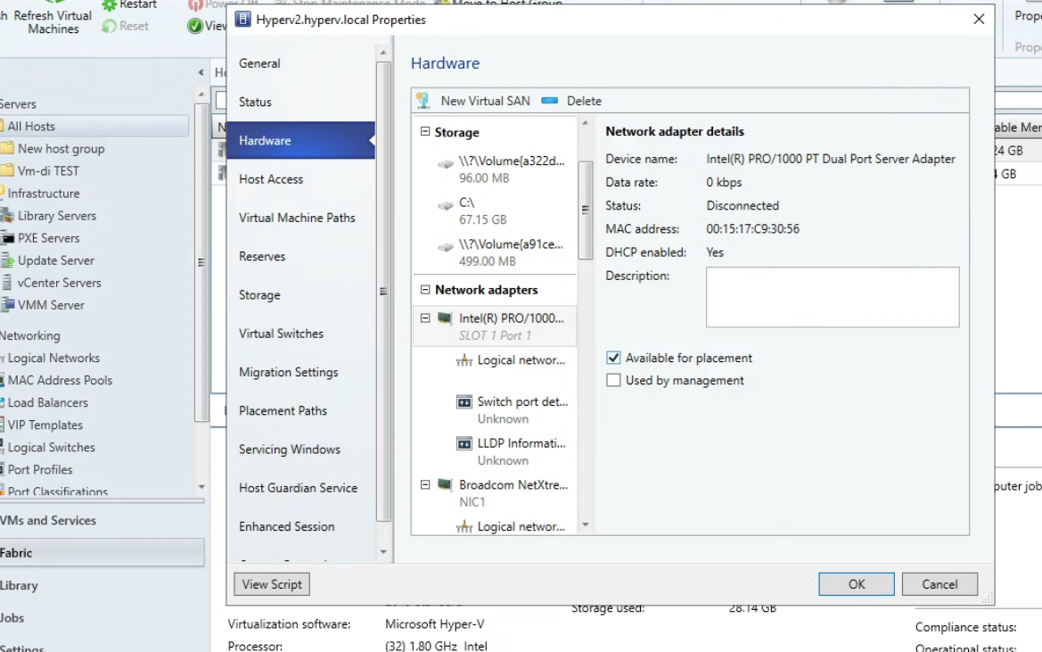The width and height of the screenshot is (1042, 652).
Task: Collapse the Storage section
Action: tap(425, 132)
